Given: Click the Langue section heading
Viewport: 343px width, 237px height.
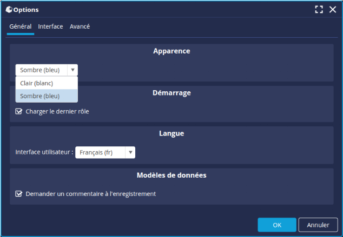Looking at the screenshot, I should (171, 133).
